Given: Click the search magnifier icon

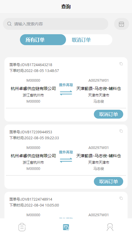Looking at the screenshot, I should 9,24.
